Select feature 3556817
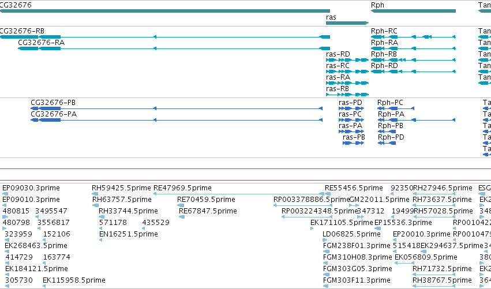 54,223
